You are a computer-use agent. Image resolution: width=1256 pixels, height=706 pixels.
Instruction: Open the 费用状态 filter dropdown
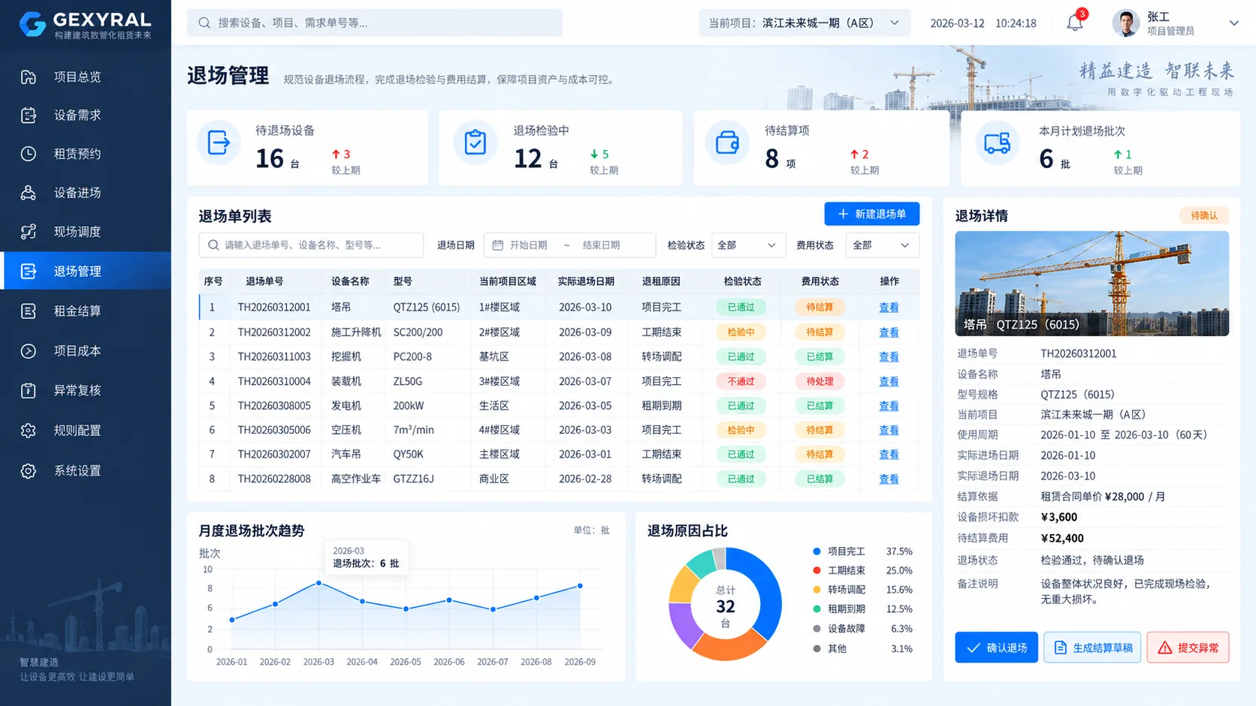coord(883,245)
